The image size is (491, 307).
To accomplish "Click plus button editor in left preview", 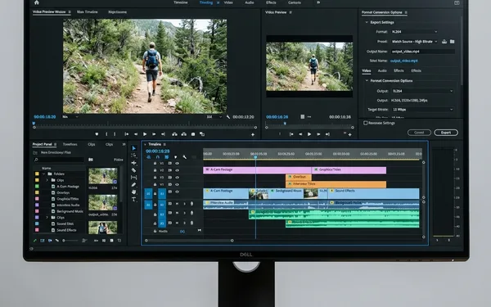I will [253, 135].
